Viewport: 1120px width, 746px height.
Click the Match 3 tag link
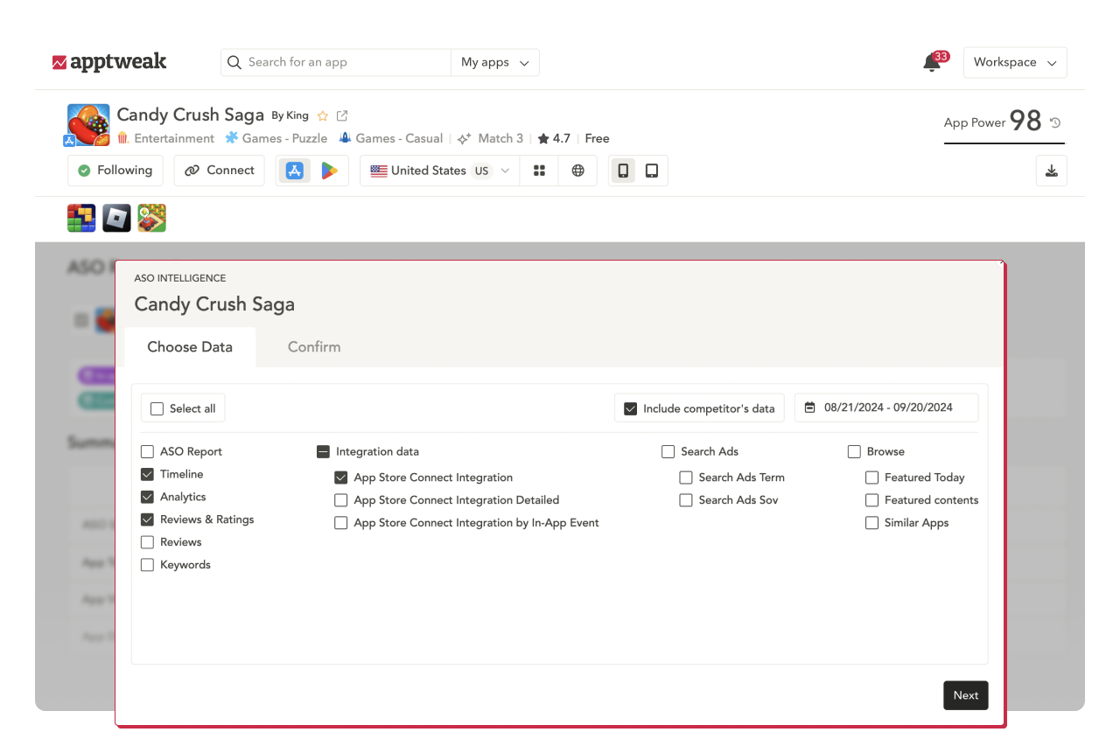point(500,138)
